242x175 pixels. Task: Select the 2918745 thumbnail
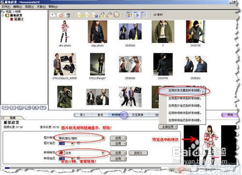(163, 64)
